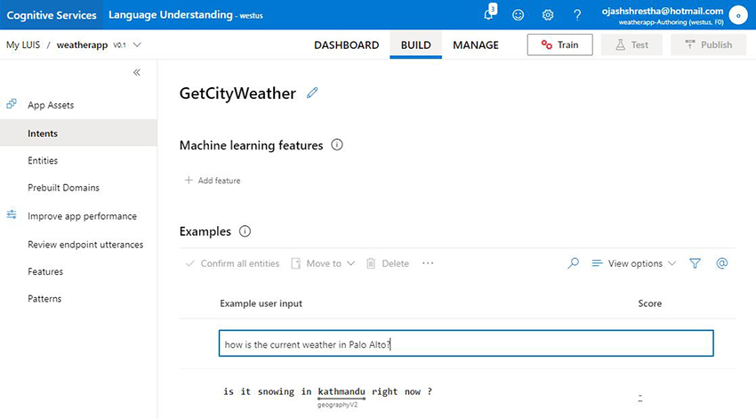Viewport: 756px width, 419px height.
Task: Click App Assets label in sidebar
Action: click(51, 105)
